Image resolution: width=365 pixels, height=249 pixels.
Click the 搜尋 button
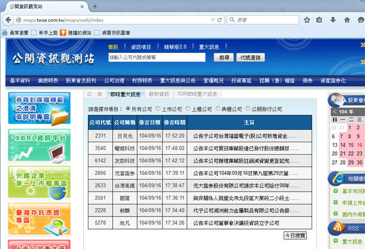223,58
